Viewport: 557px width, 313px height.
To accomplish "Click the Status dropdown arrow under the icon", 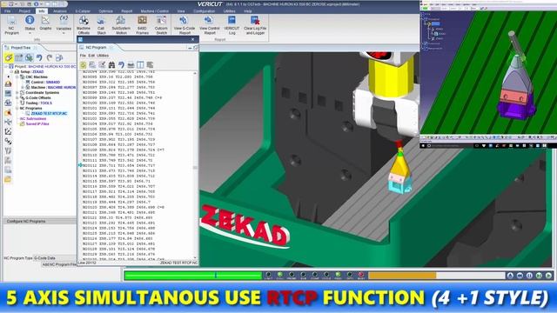I will (x=30, y=33).
